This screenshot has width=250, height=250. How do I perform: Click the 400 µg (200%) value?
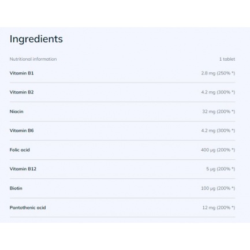[x=218, y=150]
